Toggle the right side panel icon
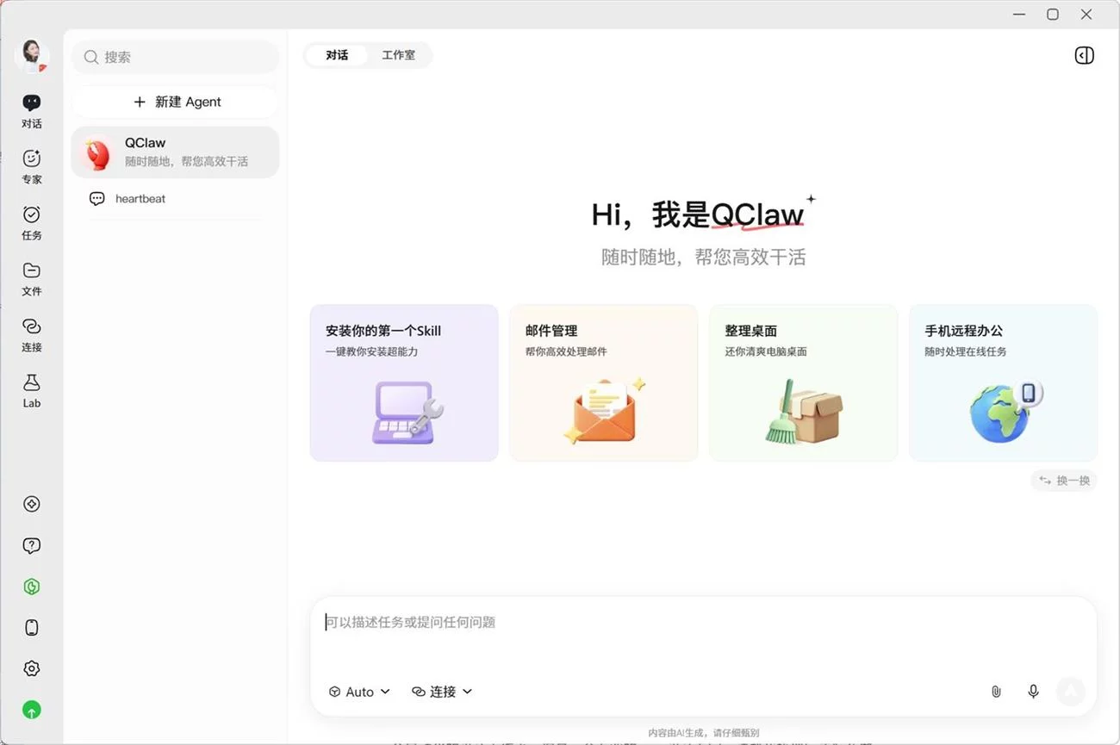1120x745 pixels. click(x=1085, y=55)
